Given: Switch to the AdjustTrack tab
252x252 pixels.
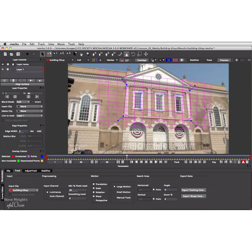Looking at the screenshot, I should coord(31,171).
